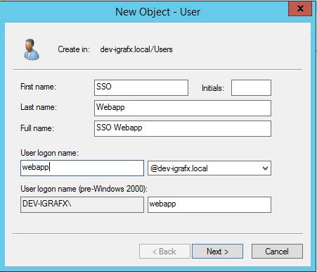The height and width of the screenshot is (272, 317).
Task: Click the Full name field showing SSO Webapp
Action: 183,128
